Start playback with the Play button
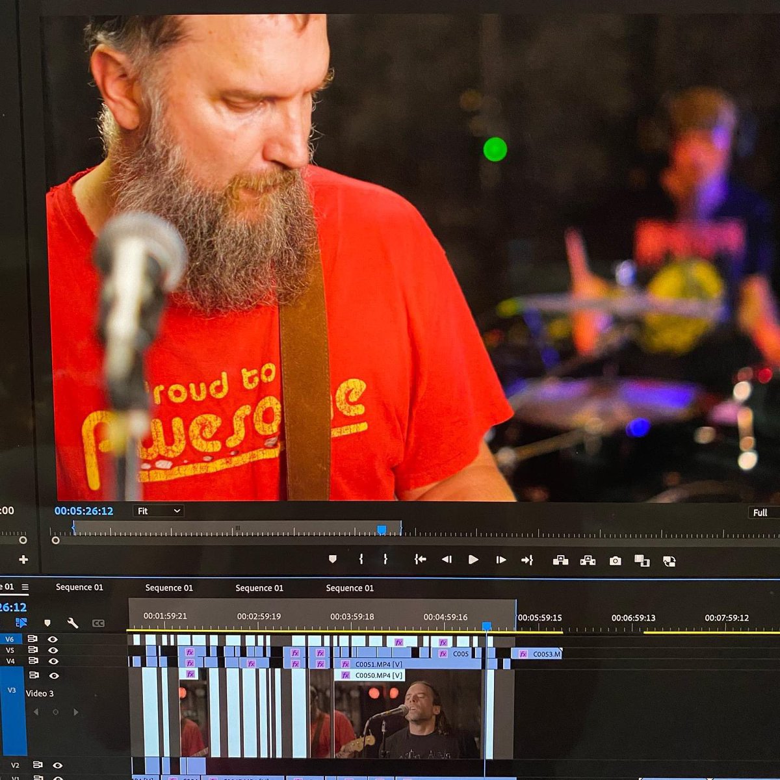Viewport: 780px width, 780px height. coord(473,560)
